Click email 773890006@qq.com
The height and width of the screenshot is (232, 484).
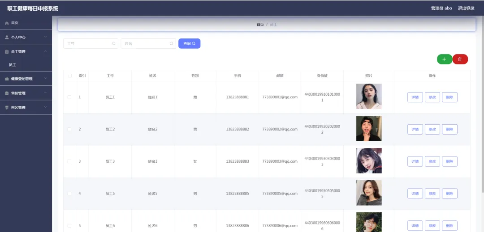point(280,226)
